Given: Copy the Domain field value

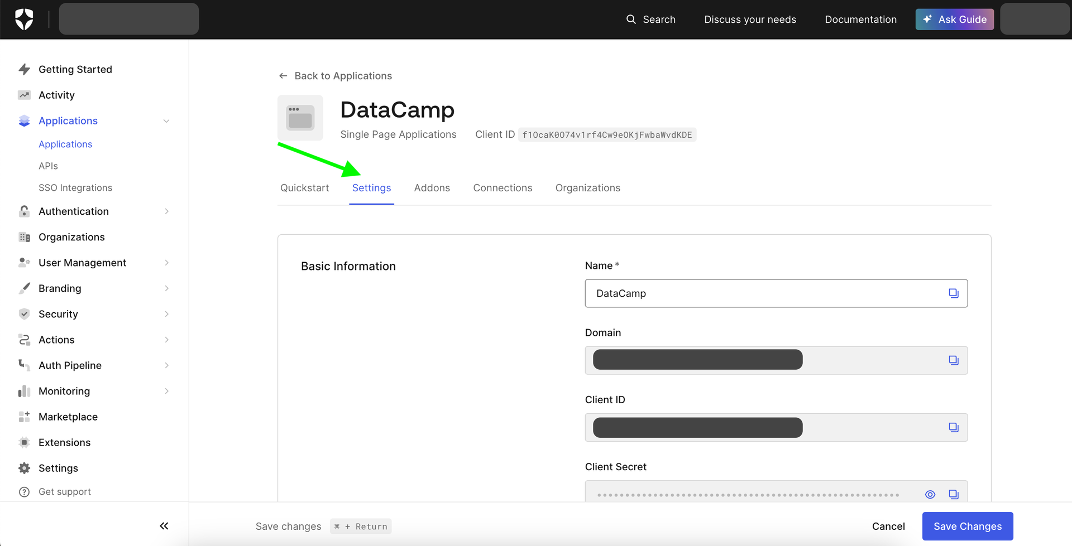Looking at the screenshot, I should [x=953, y=360].
